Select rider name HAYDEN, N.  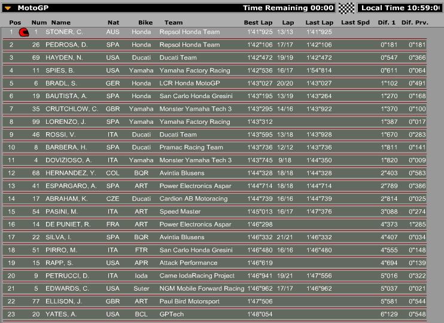(x=64, y=58)
